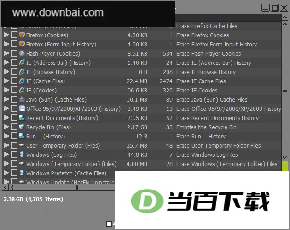
Task: Expand the Recycle Bin (Files) row
Action: [6, 127]
